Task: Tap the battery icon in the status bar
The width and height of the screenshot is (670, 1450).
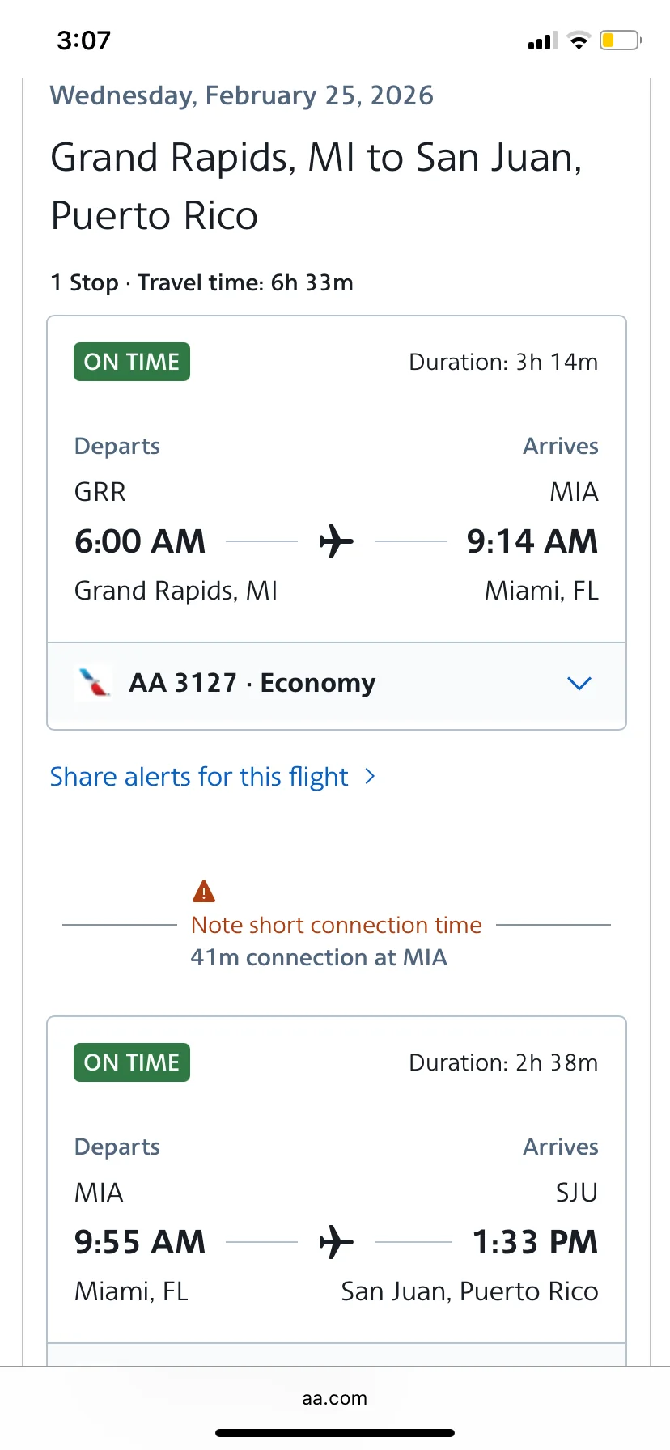Action: (620, 40)
